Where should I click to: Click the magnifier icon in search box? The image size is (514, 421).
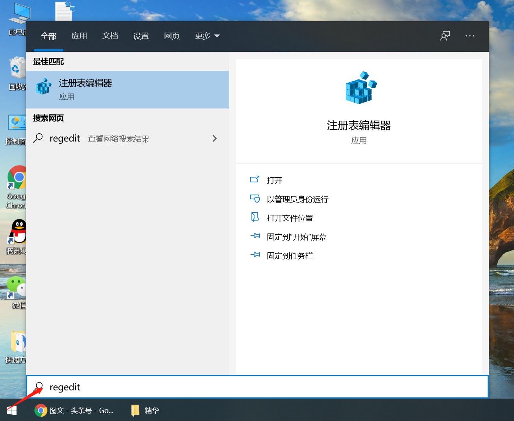click(39, 387)
